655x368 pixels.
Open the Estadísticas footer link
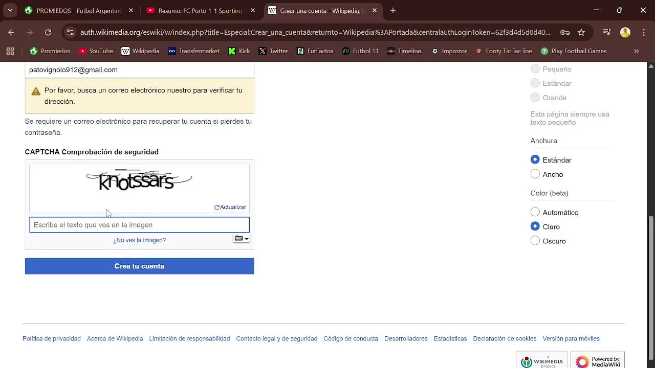450,339
